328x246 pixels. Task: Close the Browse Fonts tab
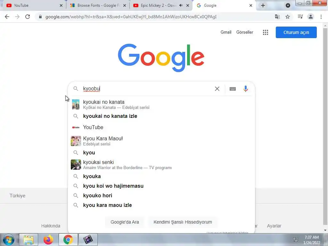(125, 5)
